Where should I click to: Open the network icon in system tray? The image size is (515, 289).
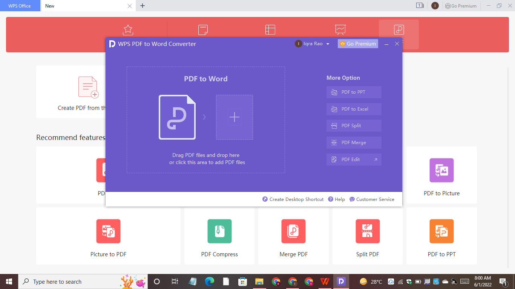click(400, 281)
